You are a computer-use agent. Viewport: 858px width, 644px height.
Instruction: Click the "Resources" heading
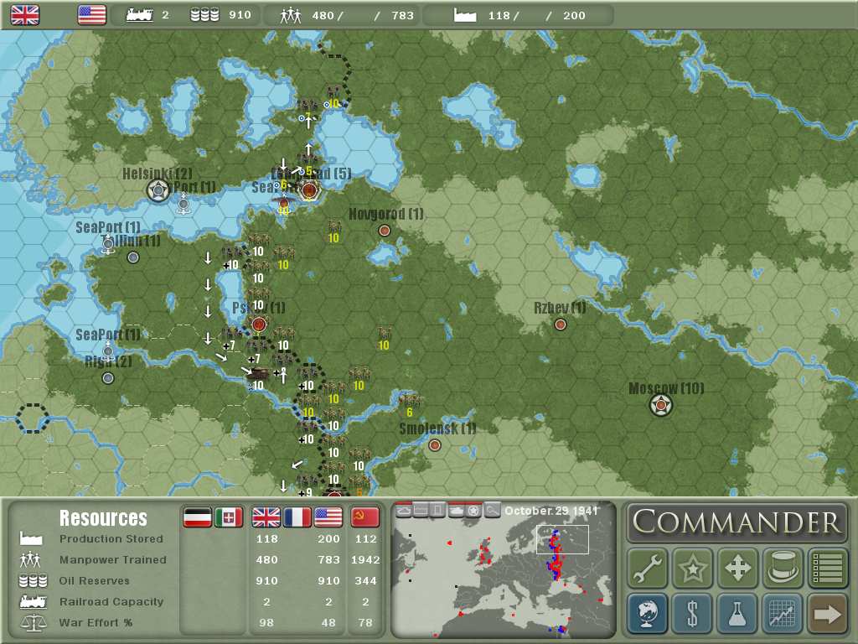pyautogui.click(x=103, y=518)
